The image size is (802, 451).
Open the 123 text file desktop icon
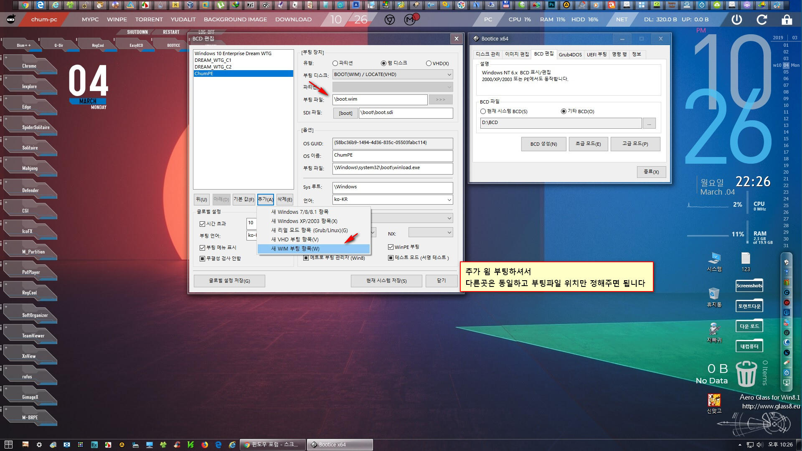point(746,262)
